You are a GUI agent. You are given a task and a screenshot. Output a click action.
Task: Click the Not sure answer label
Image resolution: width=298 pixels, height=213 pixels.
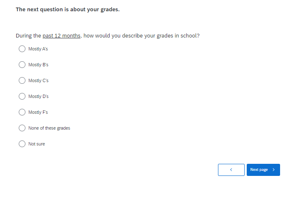[x=37, y=144]
